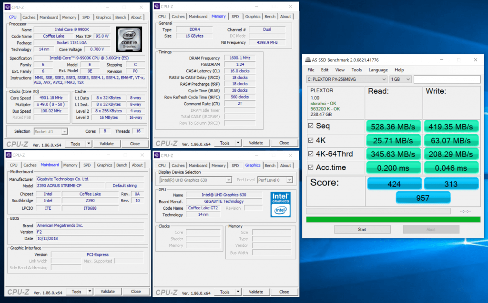Open Edit menu in AS SSD Benchmark

[325, 70]
